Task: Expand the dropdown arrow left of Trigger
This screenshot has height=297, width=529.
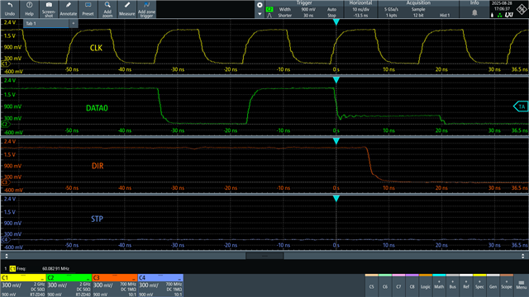Action: point(260,14)
